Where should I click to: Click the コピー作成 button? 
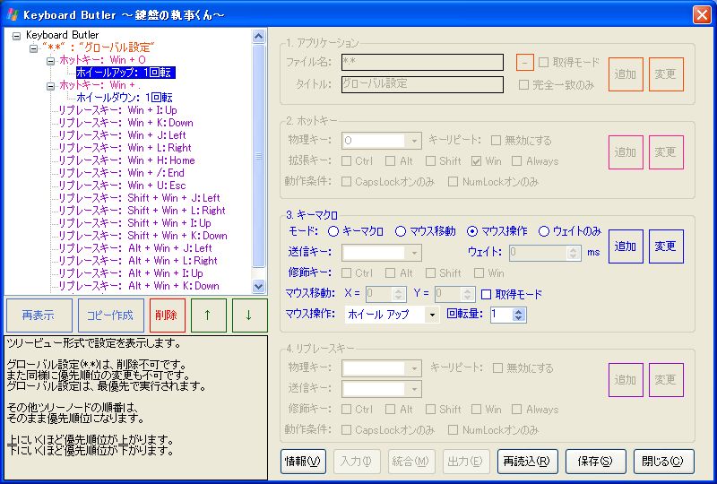click(110, 315)
